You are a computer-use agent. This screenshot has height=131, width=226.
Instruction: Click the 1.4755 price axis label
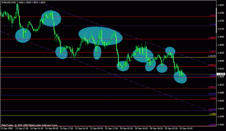(x=221, y=21)
